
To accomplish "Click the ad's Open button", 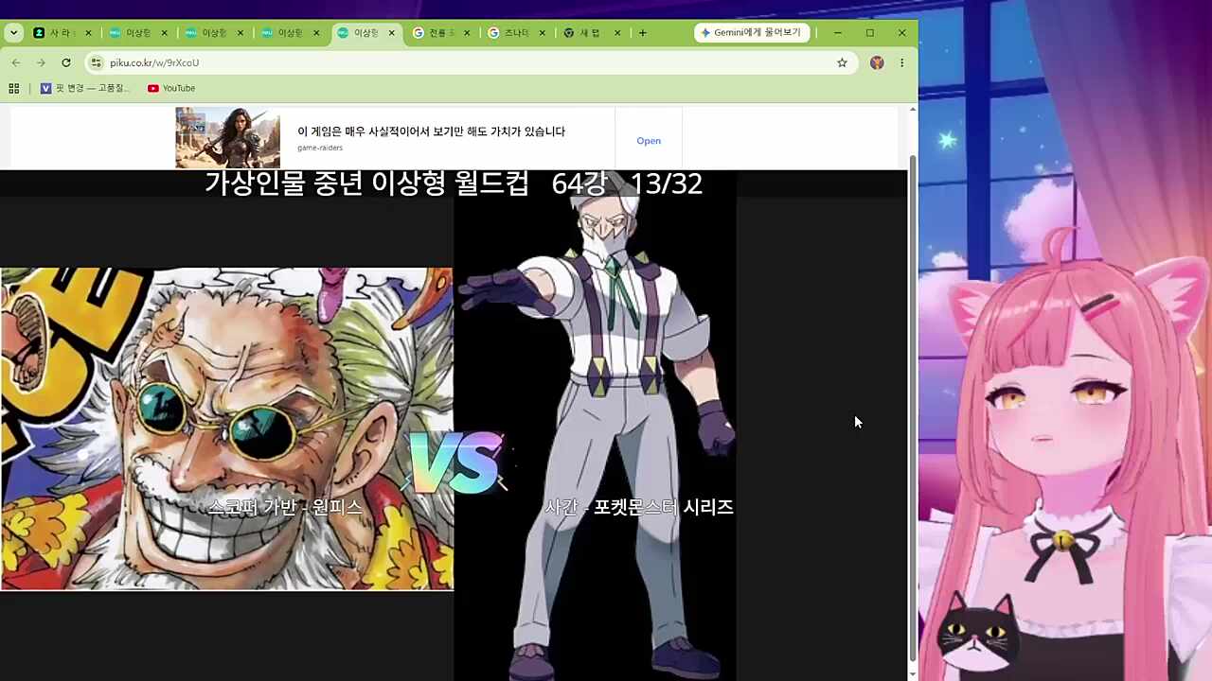I will (x=649, y=141).
